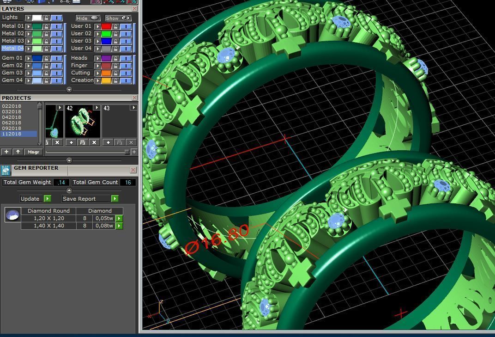Select the 022018 project folder

pyautogui.click(x=12, y=106)
